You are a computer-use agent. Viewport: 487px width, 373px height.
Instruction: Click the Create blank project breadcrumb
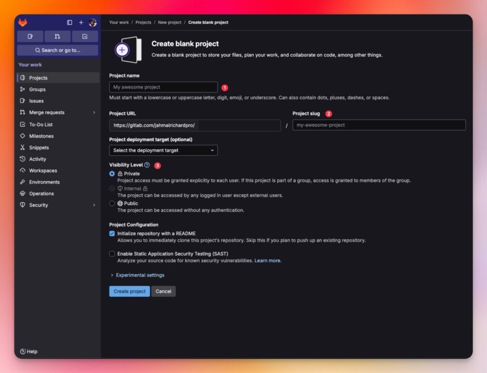[x=208, y=22]
